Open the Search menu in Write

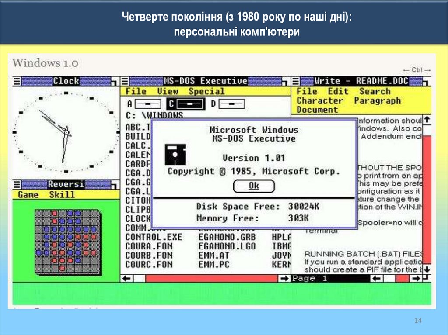(x=374, y=92)
